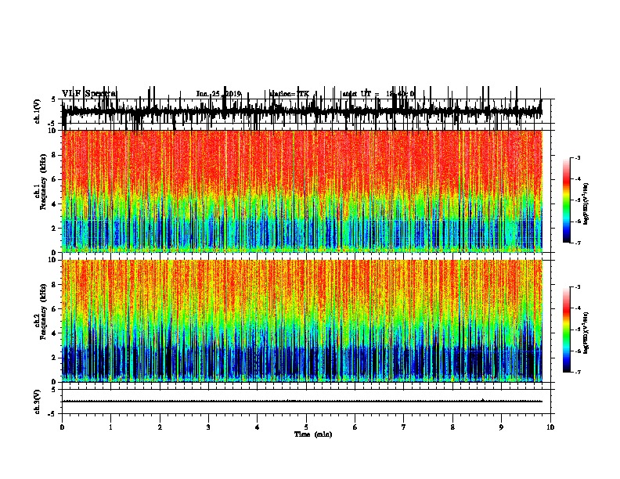The image size is (620, 479).
Task: Click the "station=ITK" header label
Action: 289,94
